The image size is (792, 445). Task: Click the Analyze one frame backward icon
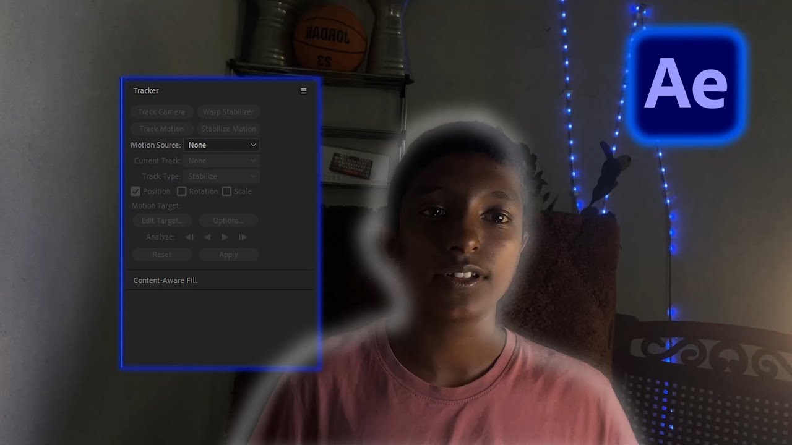189,237
